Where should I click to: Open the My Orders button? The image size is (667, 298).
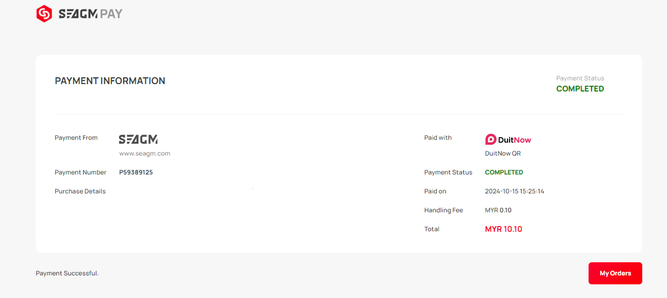(615, 273)
